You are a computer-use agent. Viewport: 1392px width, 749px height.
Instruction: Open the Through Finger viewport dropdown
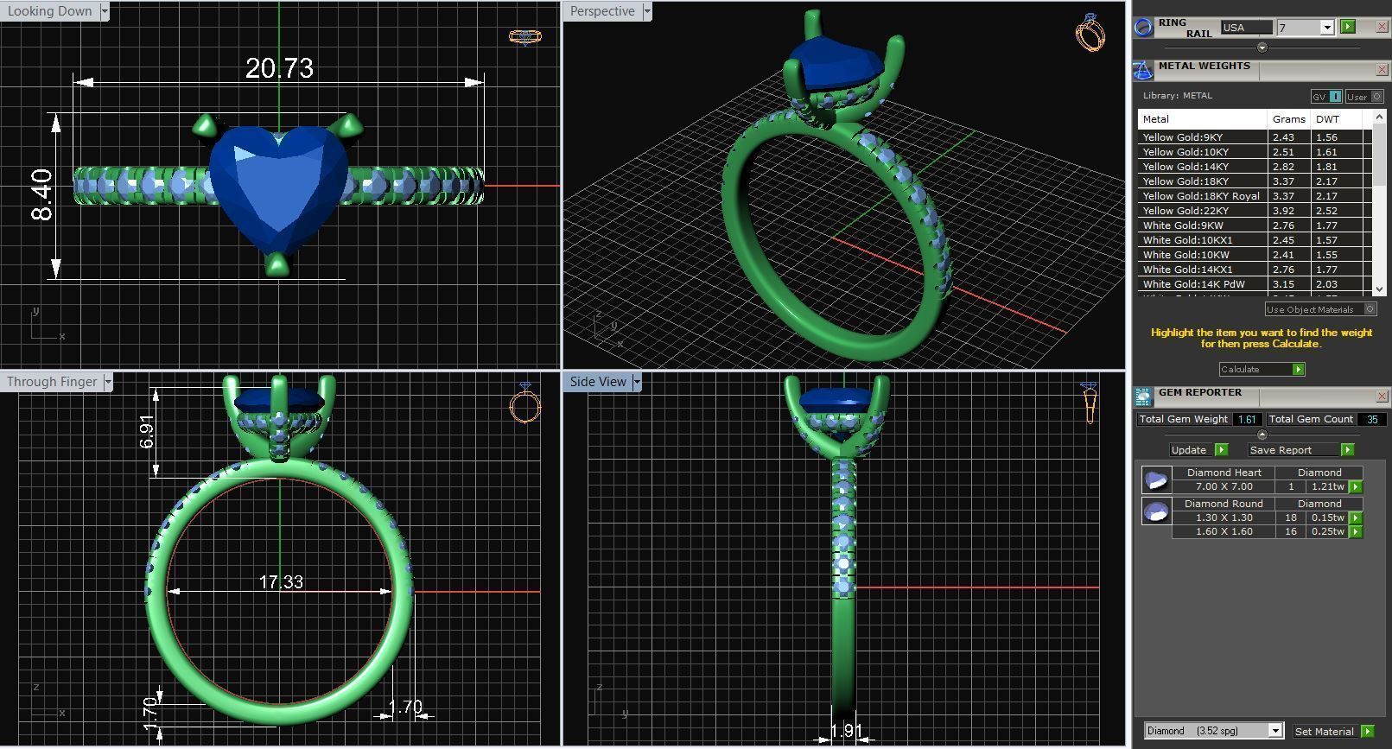point(108,382)
